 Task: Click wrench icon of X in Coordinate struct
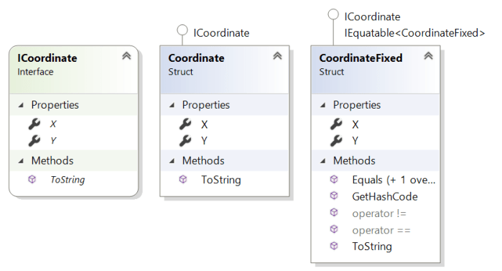click(185, 124)
